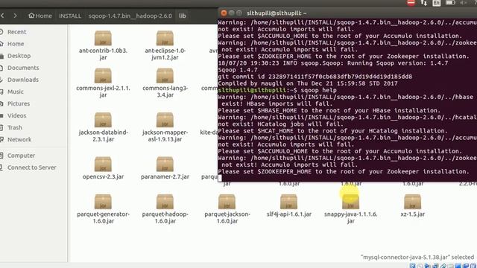Open the sound volume indicator

(464, 3)
